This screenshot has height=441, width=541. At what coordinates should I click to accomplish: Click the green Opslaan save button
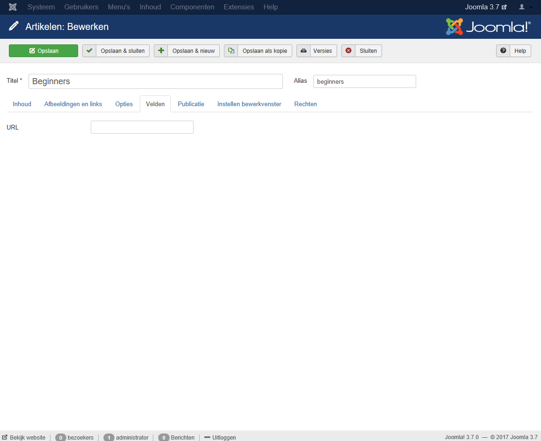click(x=43, y=51)
